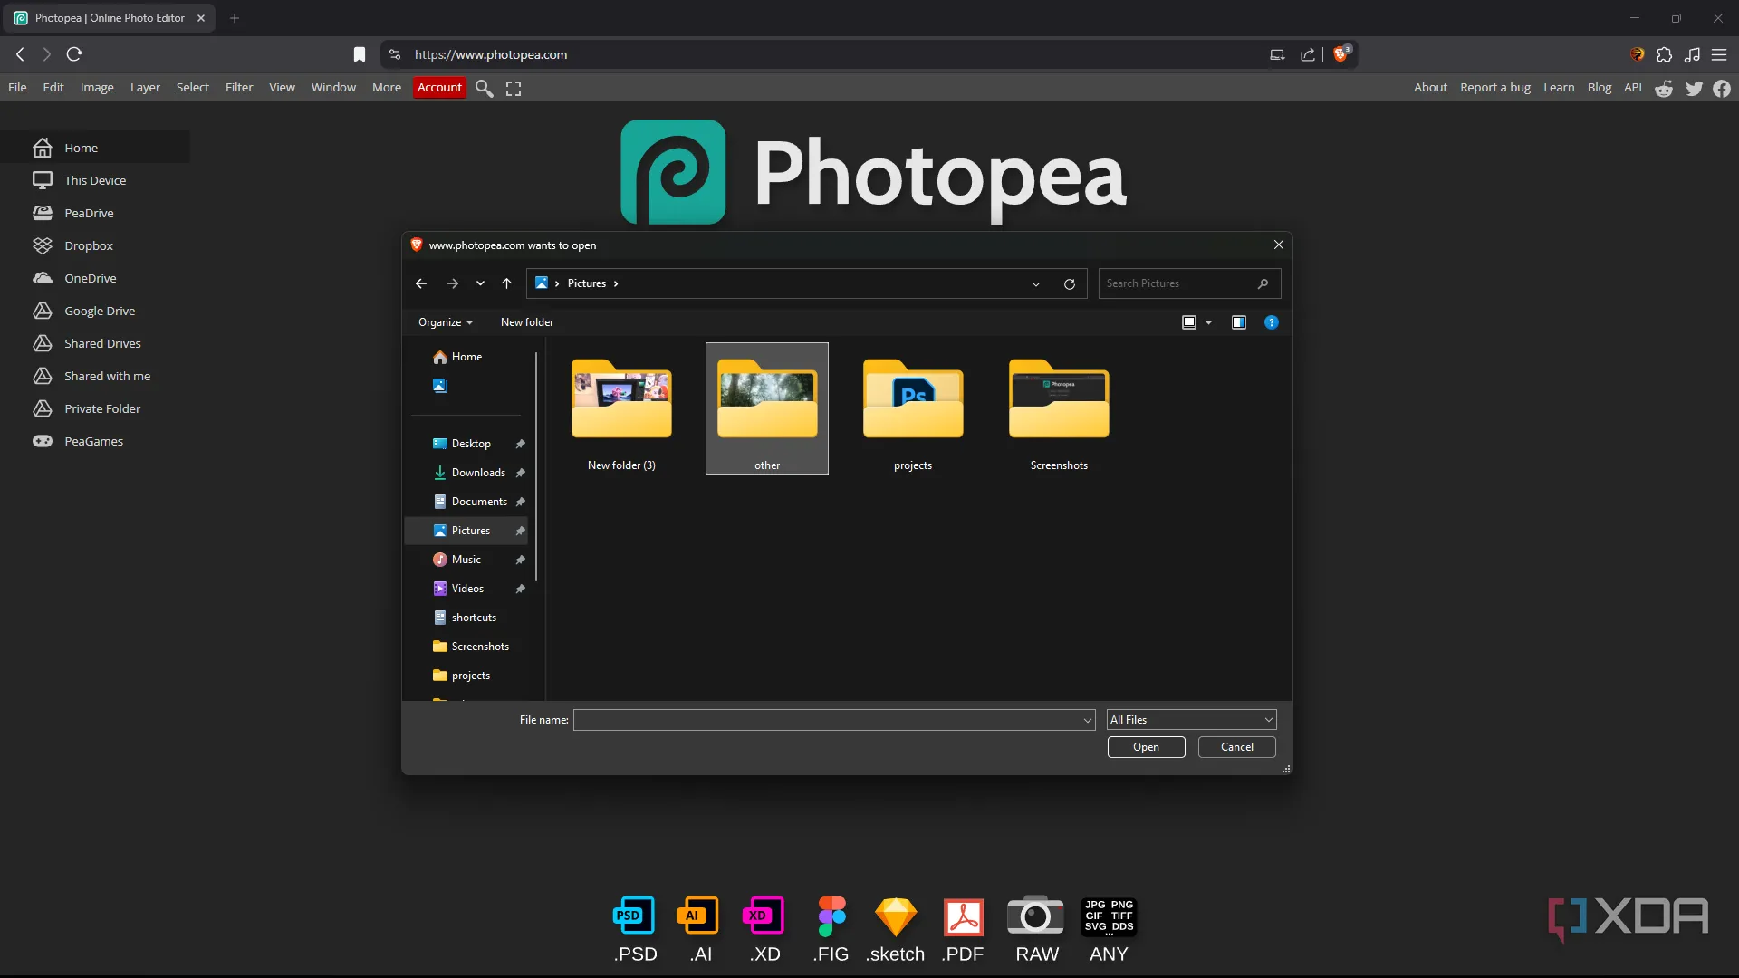The height and width of the screenshot is (978, 1739).
Task: Reload the browser page
Action: 74,54
